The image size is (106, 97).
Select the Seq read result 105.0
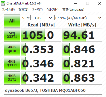coord(41,35)
